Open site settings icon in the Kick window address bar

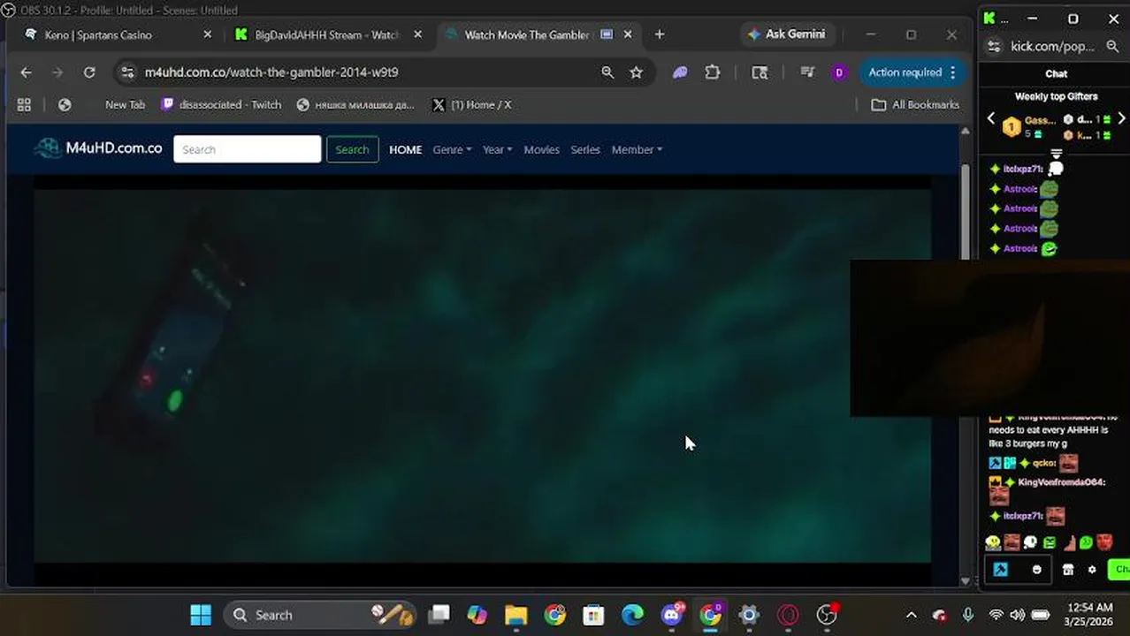(994, 46)
